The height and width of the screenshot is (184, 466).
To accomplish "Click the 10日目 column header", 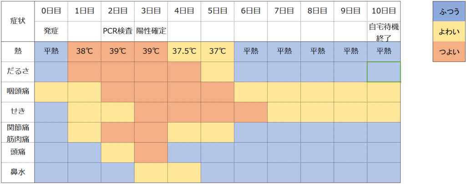I will point(384,11).
